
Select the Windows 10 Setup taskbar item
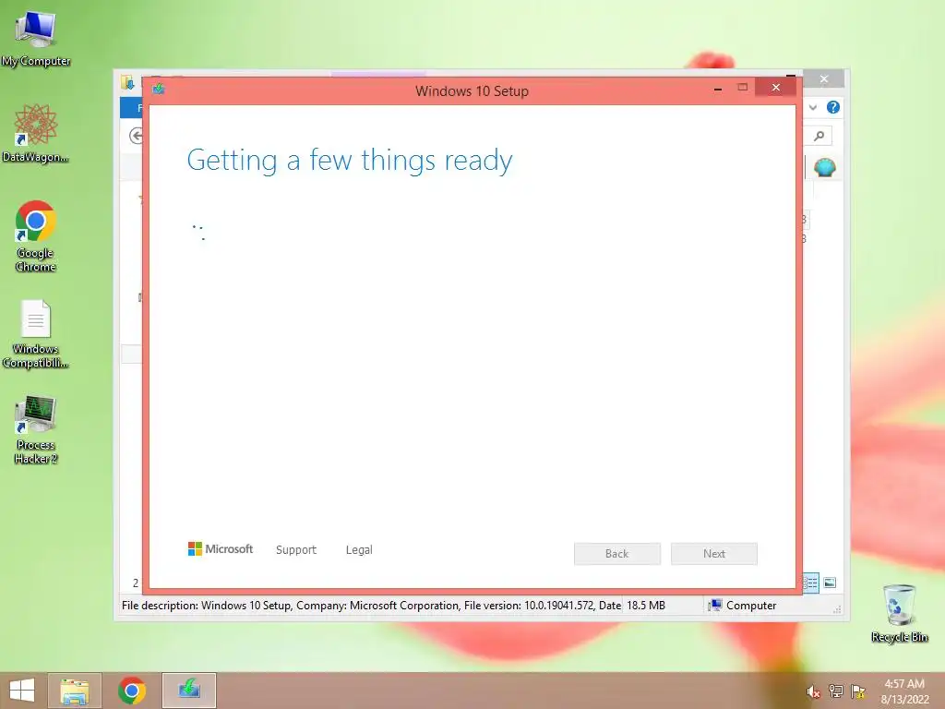188,691
